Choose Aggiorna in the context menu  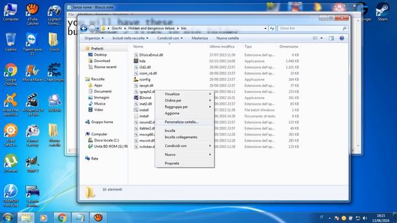185,113
